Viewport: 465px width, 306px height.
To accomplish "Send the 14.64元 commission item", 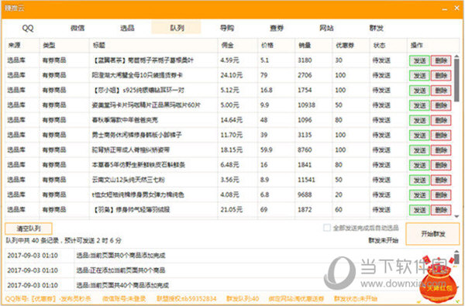I will coord(419,120).
